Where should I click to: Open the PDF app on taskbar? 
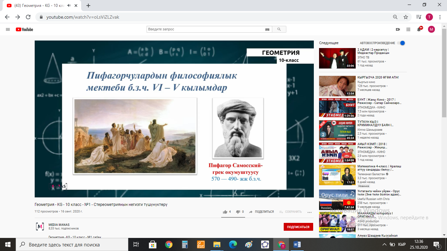click(x=201, y=244)
